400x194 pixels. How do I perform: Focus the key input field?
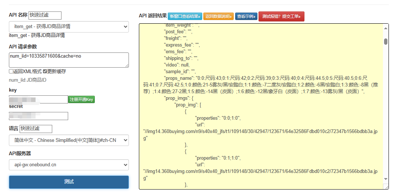[x=39, y=99]
